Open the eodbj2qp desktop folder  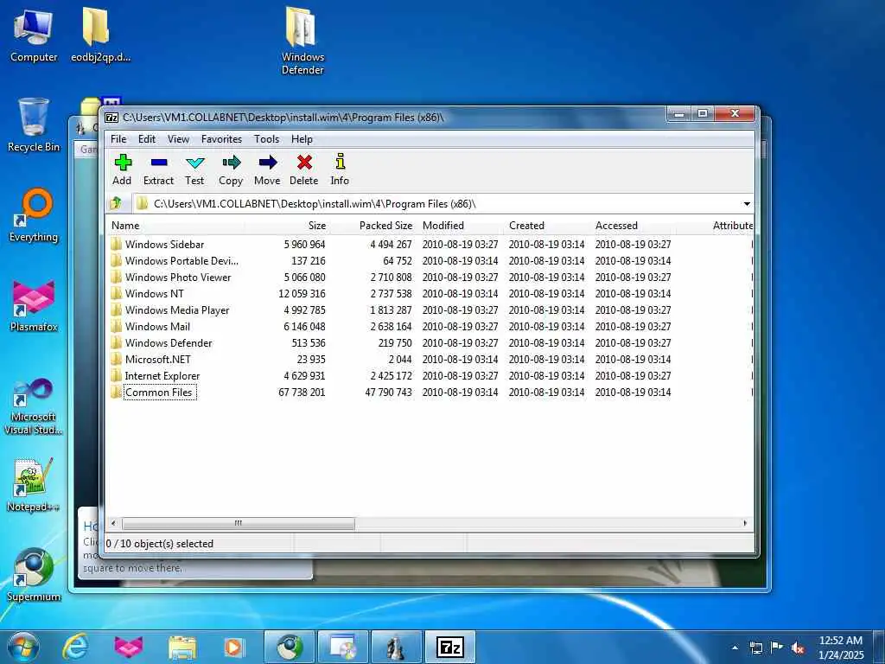100,35
